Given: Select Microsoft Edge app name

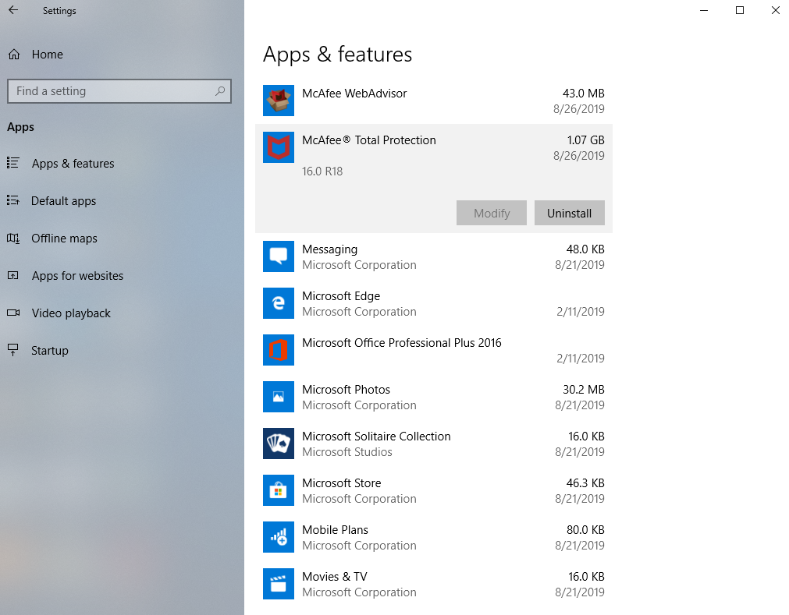Looking at the screenshot, I should tap(341, 296).
